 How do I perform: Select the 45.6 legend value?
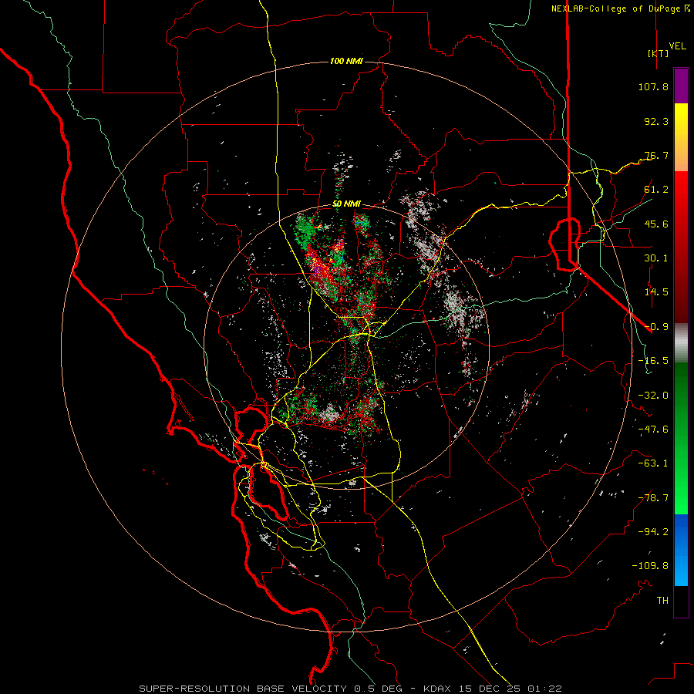[656, 224]
